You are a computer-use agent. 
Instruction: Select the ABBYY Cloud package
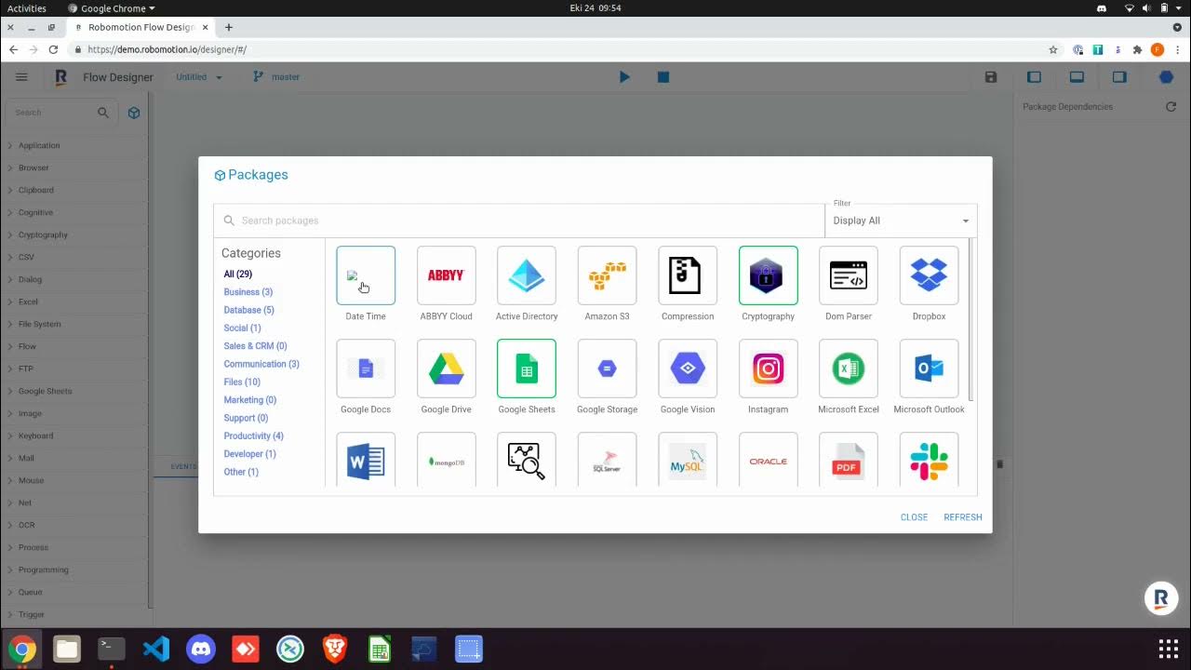point(447,275)
